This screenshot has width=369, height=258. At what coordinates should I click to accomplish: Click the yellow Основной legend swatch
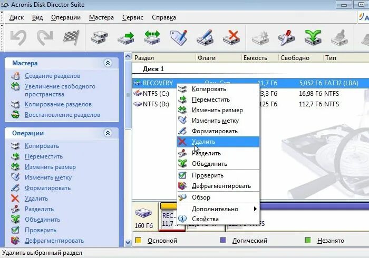pos(138,240)
